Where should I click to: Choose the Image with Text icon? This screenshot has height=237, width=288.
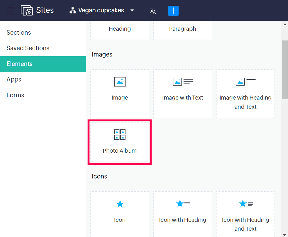click(x=183, y=82)
